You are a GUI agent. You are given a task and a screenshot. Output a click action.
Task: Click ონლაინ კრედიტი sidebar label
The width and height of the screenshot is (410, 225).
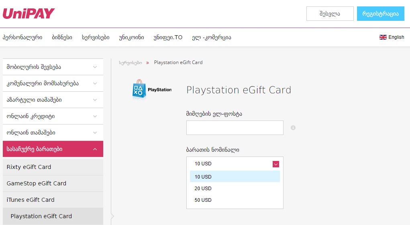(31, 116)
